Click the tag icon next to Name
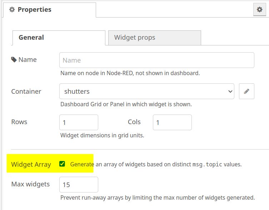 point(14,60)
